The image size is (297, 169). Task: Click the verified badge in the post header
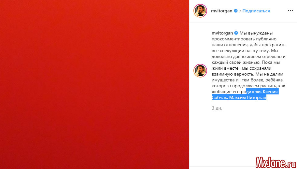[x=236, y=11]
